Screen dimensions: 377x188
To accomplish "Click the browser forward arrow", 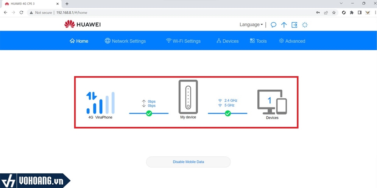I will point(14,12).
